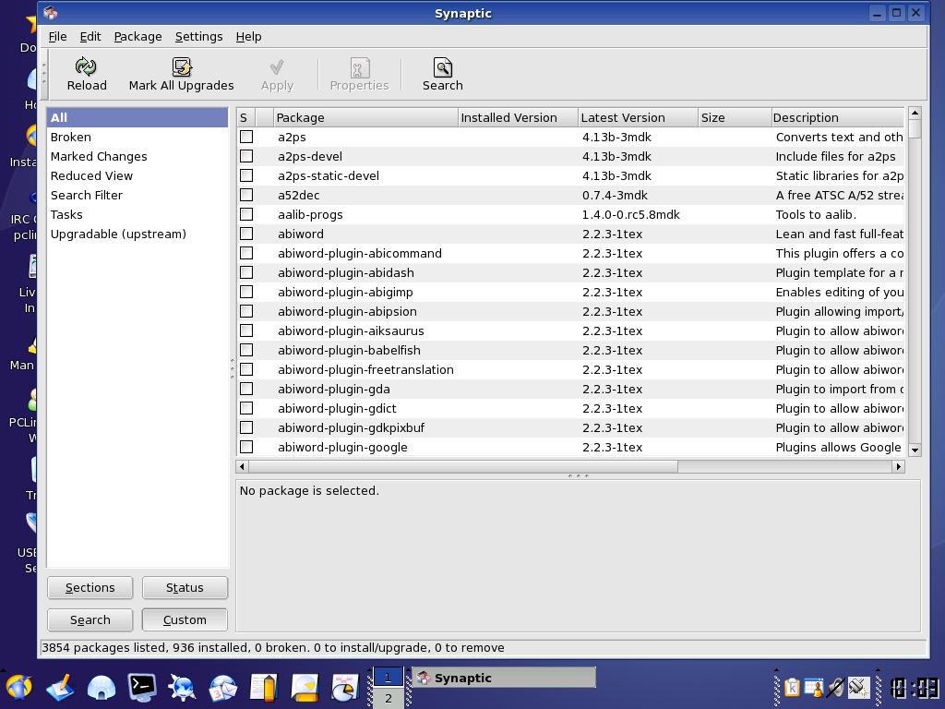
Task: Click the horizontal scrollbar left arrow
Action: 243,466
